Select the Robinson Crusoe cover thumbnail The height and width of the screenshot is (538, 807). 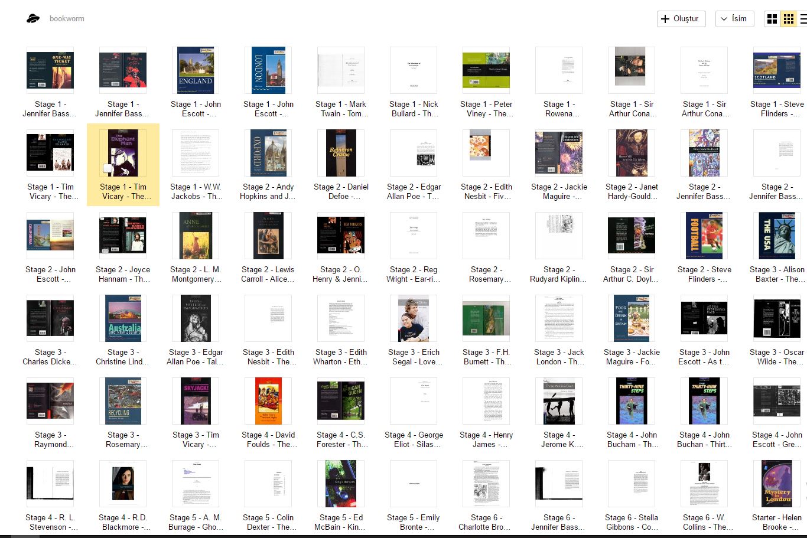[x=341, y=153]
